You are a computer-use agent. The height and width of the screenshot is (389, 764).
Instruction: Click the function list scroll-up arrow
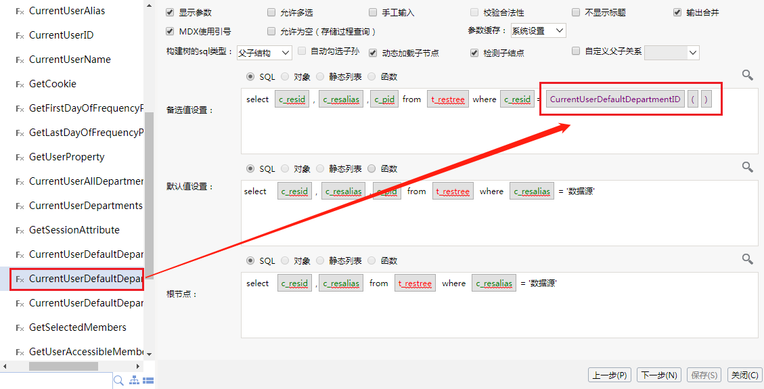point(149,6)
